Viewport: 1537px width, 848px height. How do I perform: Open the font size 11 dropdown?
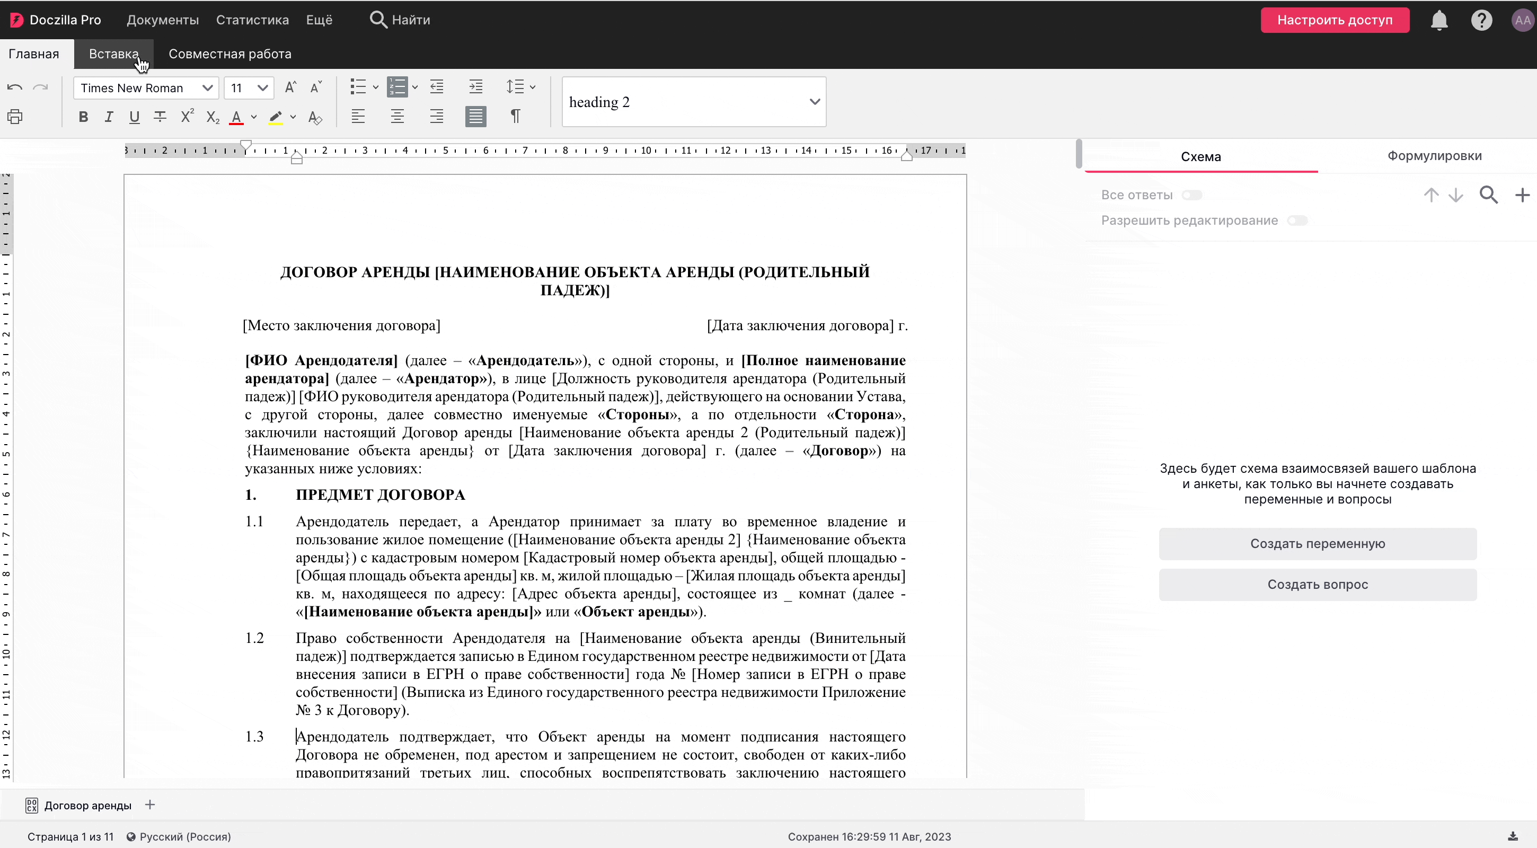pos(249,88)
